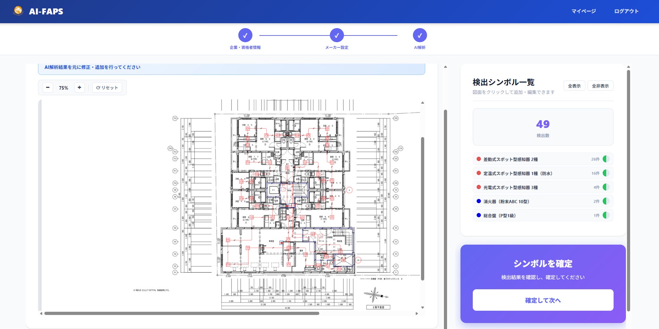The image size is (659, 329).
Task: Zoom out with the minus button
Action: pos(48,88)
